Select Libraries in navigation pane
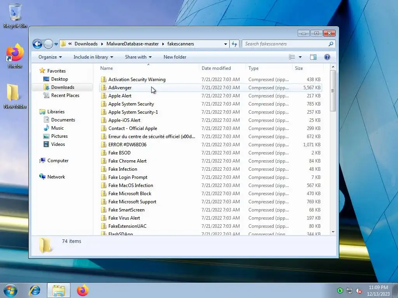The width and height of the screenshot is (398, 298). click(56, 112)
